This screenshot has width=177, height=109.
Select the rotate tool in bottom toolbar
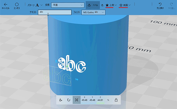pyautogui.click(x=69, y=100)
